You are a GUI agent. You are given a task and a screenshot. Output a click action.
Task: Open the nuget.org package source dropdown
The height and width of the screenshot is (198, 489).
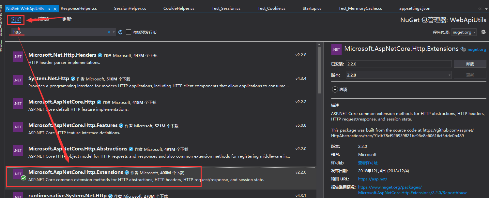click(474, 32)
